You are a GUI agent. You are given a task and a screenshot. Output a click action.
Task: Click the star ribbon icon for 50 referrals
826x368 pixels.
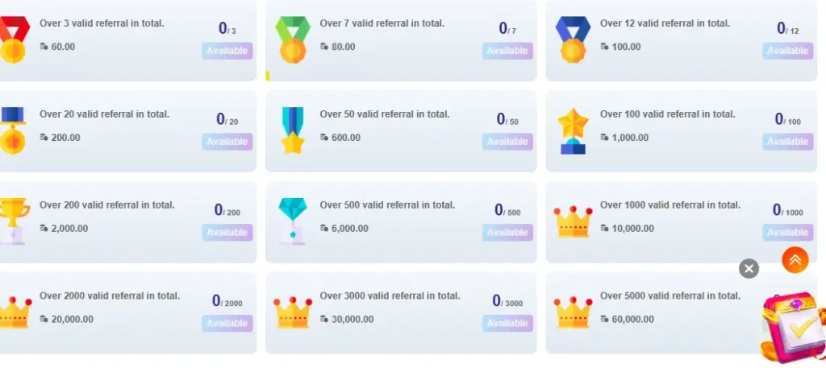[292, 130]
